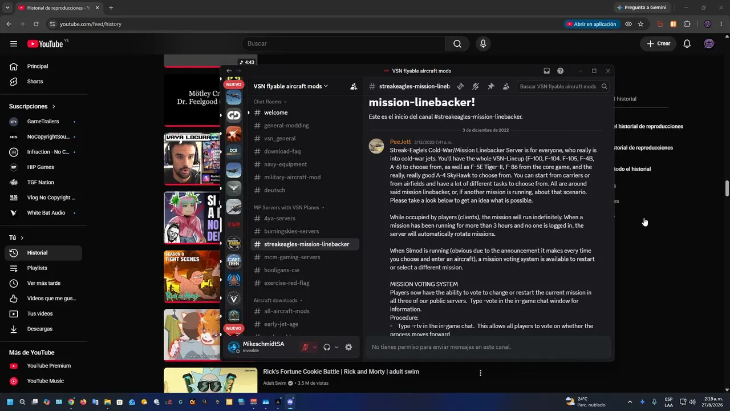Run YouTube search with magnifier button

(457, 44)
